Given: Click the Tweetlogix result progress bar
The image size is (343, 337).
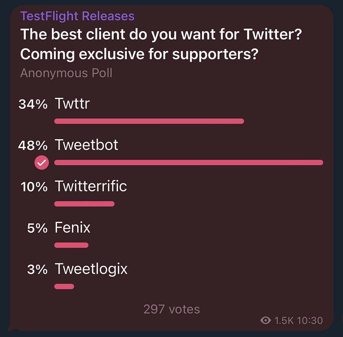Looking at the screenshot, I should click(64, 286).
